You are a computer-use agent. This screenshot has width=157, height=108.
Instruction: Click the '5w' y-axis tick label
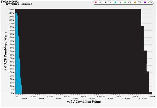[x=12, y=90]
